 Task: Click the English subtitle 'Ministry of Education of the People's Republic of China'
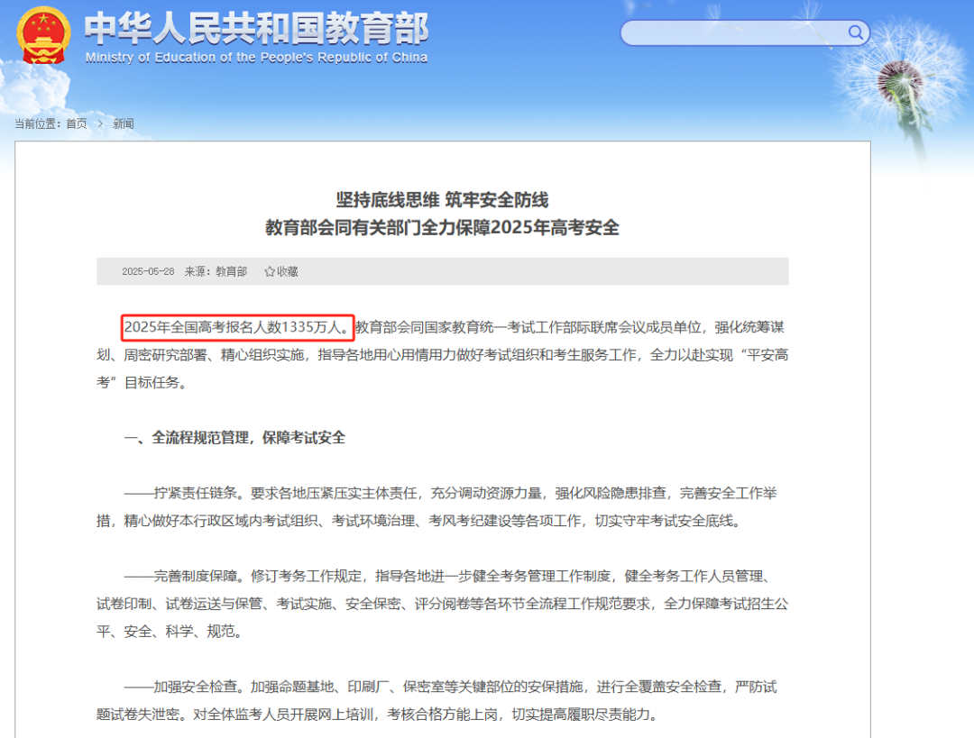256,58
